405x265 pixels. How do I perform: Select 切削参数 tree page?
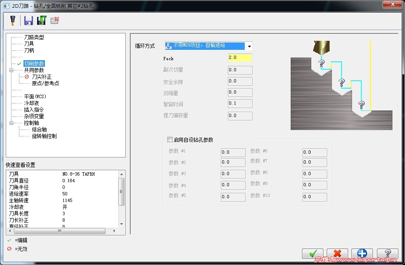coord(34,63)
